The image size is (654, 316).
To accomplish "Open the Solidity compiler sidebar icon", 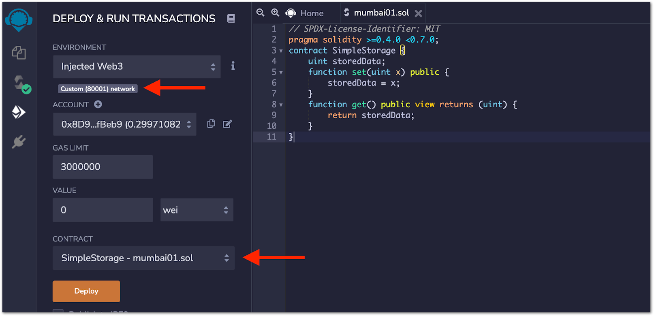I will click(x=20, y=83).
